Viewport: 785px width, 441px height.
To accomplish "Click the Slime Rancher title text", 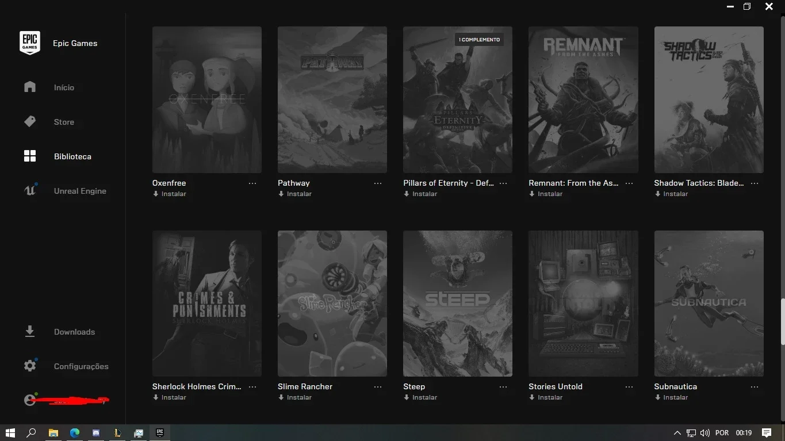I will tap(305, 386).
